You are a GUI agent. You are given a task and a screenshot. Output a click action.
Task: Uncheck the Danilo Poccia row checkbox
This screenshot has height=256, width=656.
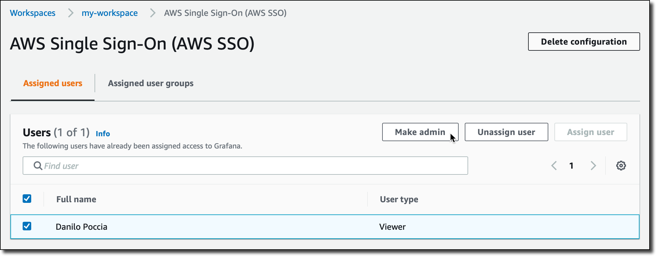point(27,226)
